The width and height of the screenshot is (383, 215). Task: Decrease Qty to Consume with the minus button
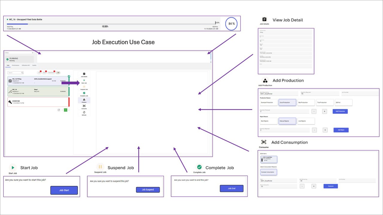(x=302, y=186)
